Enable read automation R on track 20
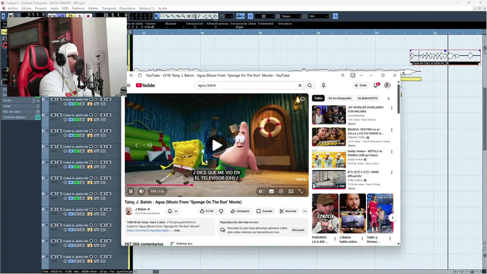The height and width of the screenshot is (274, 487). (103, 162)
